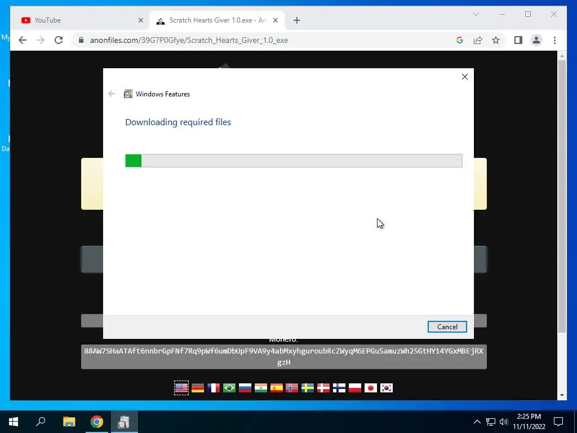Screen dimensions: 577x433
Task: Click the page scrollbar up arrow
Action: point(562,56)
